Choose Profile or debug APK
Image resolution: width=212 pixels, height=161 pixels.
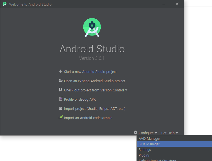coord(80,100)
